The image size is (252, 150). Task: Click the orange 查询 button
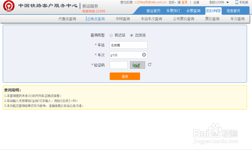[125, 76]
